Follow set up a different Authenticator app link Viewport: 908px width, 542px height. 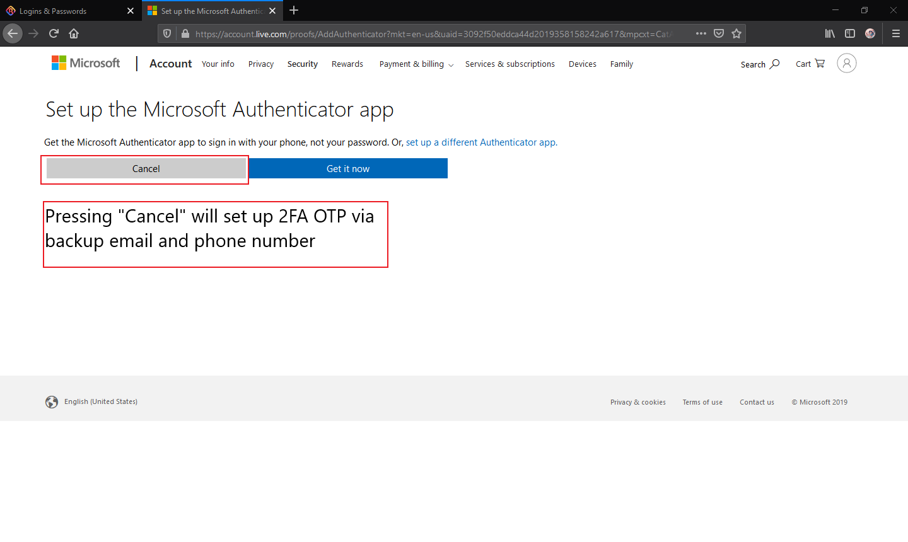[481, 142]
